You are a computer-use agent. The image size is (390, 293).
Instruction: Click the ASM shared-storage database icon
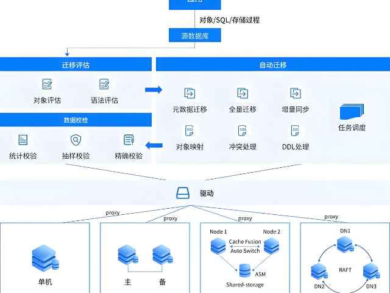tap(245, 270)
